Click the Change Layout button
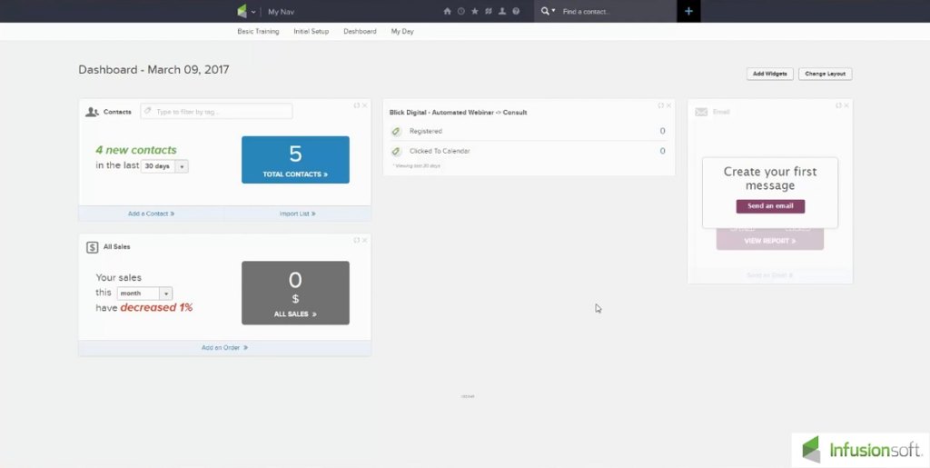 tap(825, 75)
